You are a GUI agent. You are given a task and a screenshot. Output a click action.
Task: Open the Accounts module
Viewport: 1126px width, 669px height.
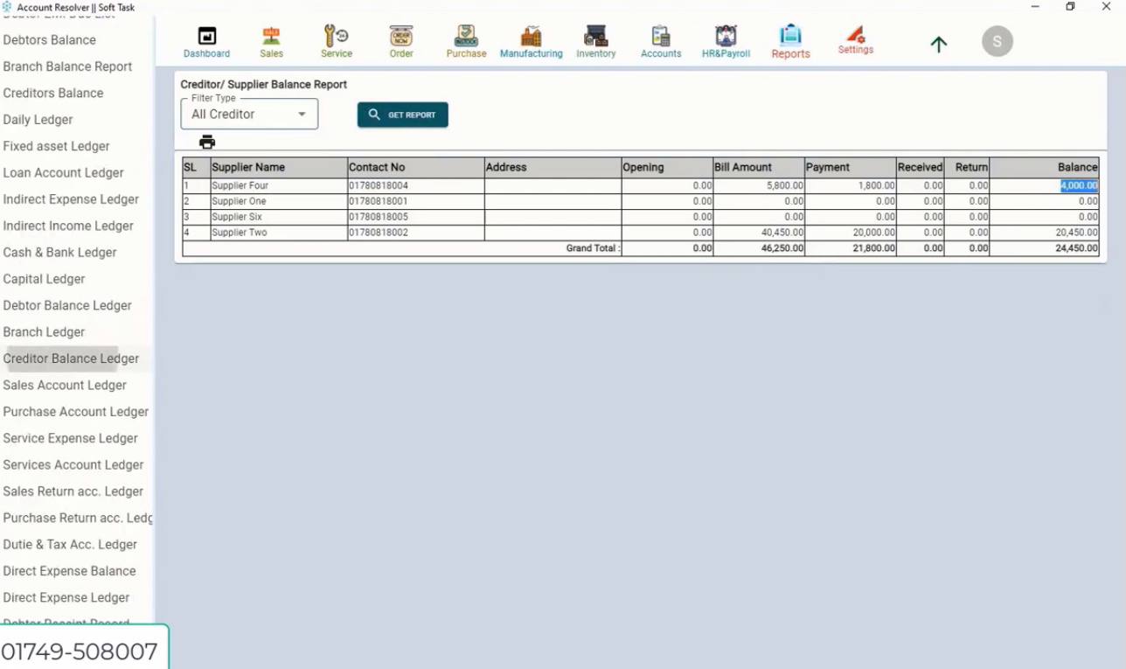660,39
